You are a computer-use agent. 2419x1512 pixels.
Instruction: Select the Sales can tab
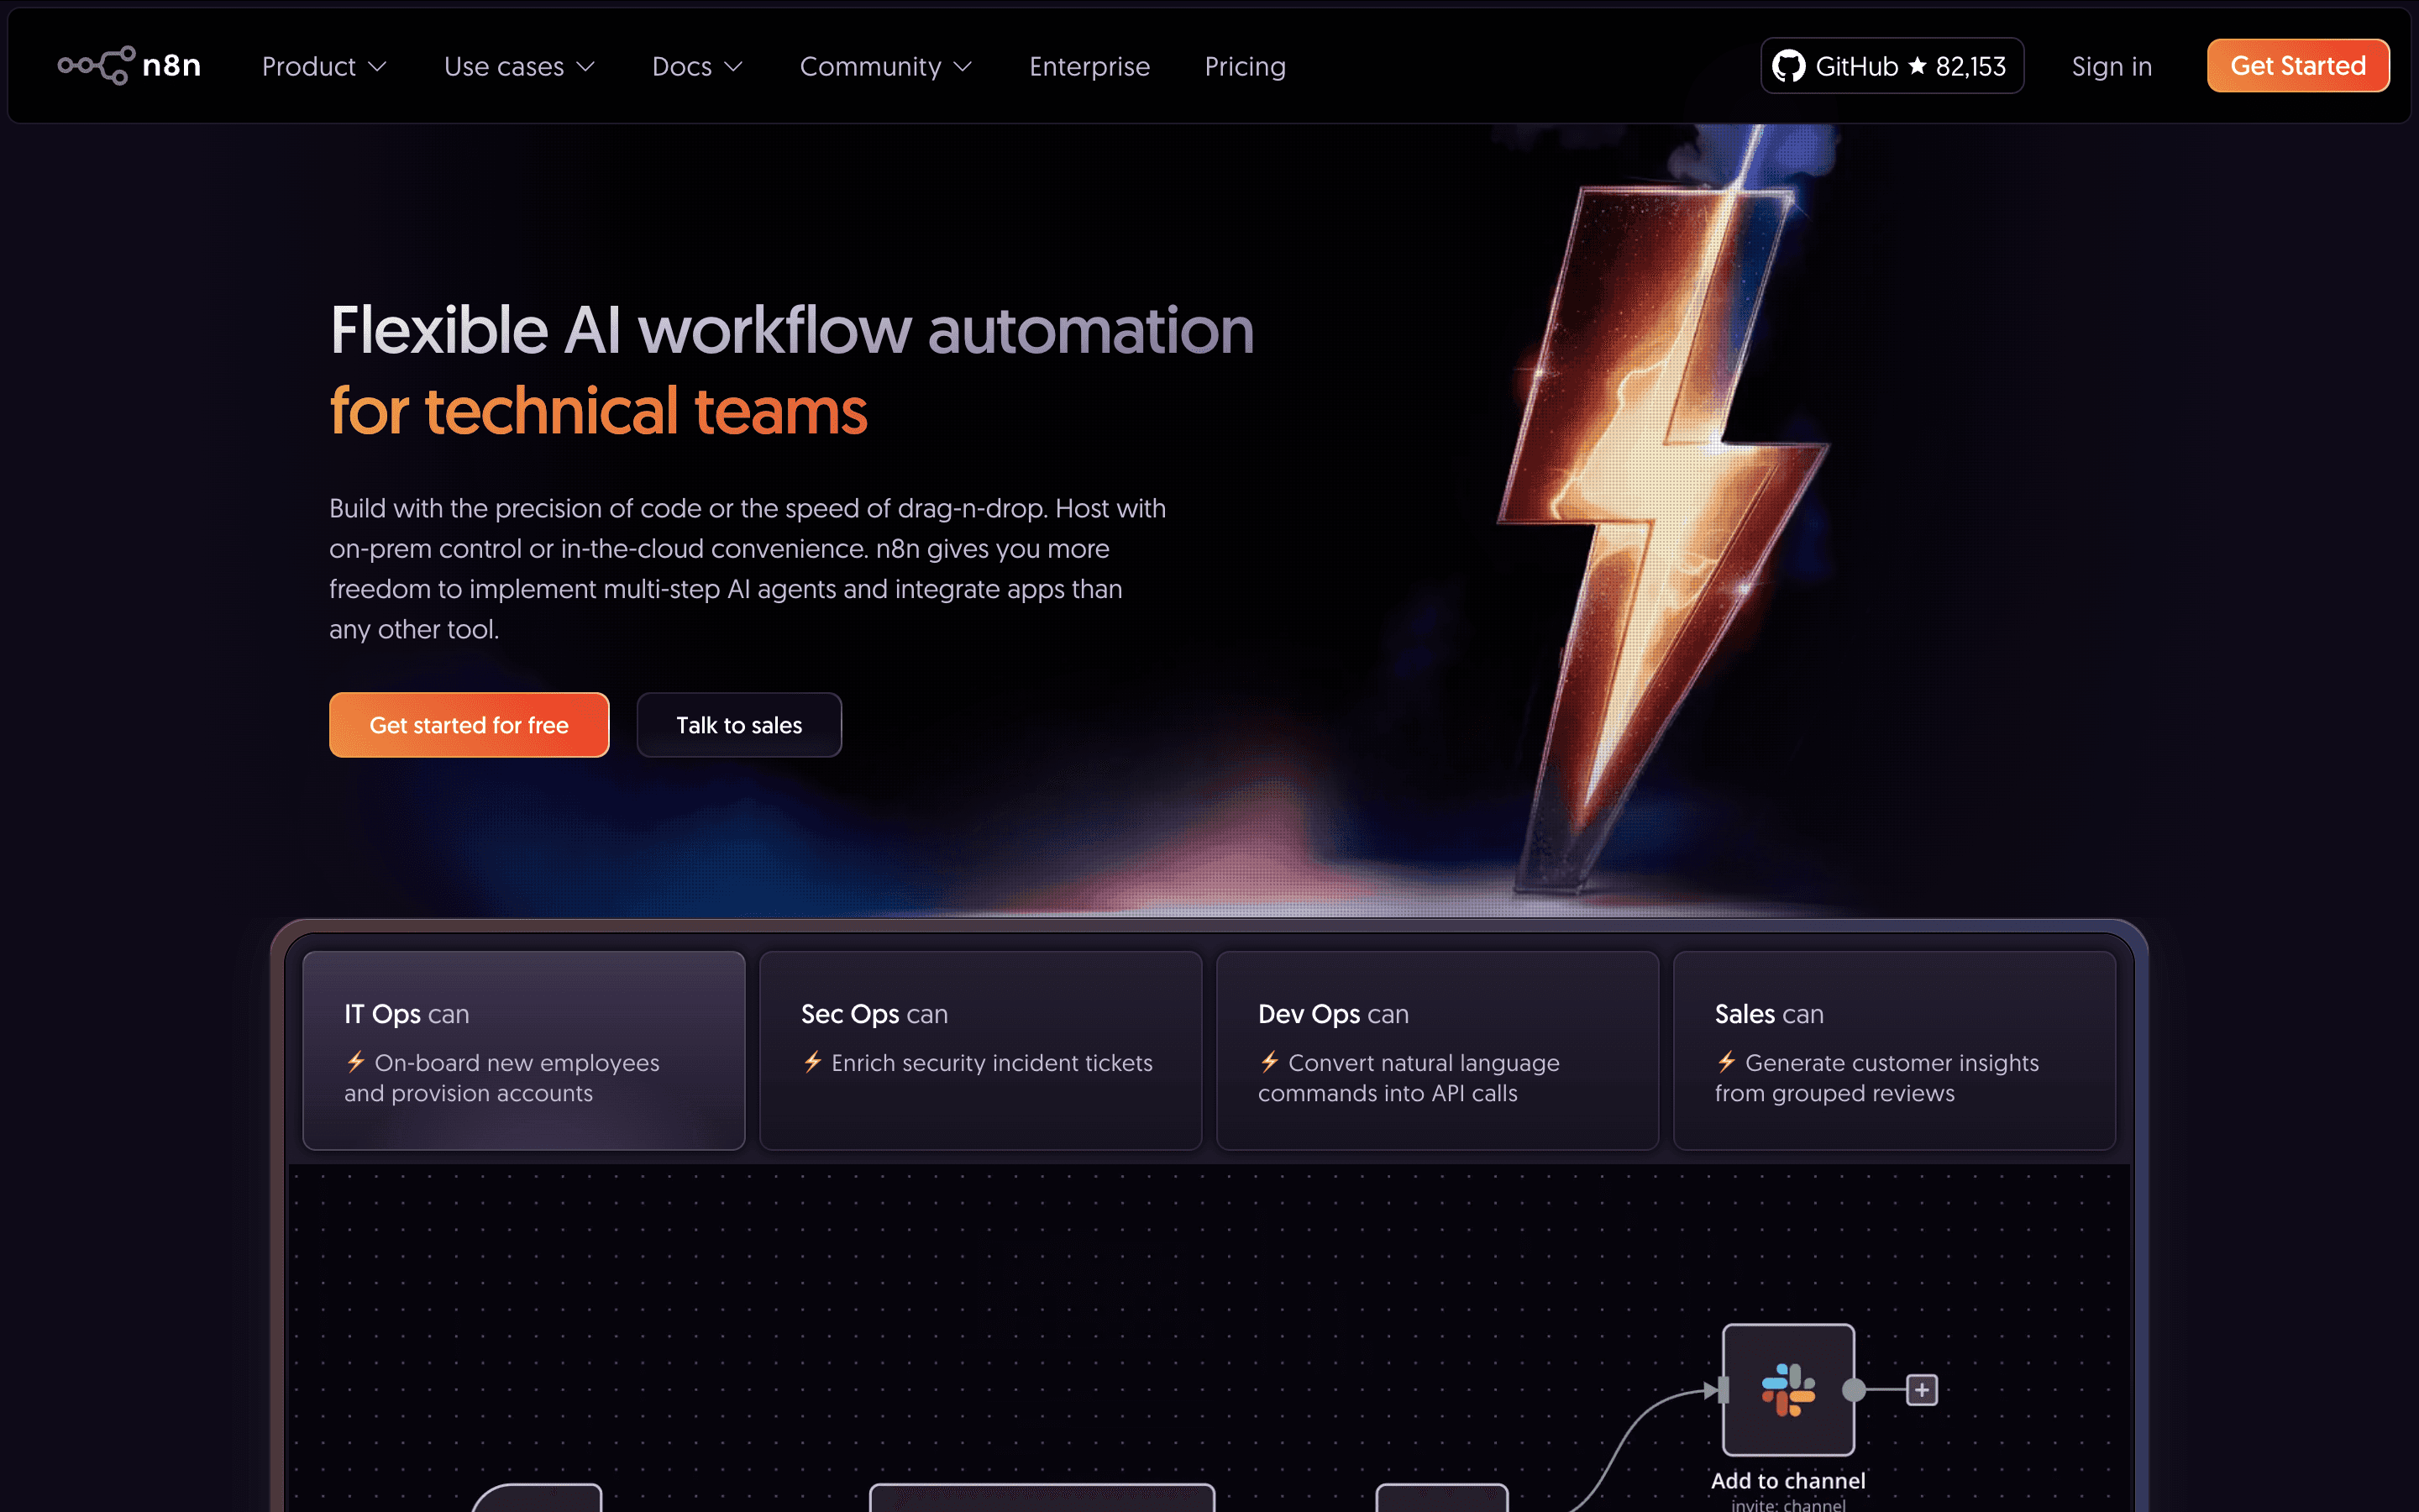[x=1894, y=1050]
